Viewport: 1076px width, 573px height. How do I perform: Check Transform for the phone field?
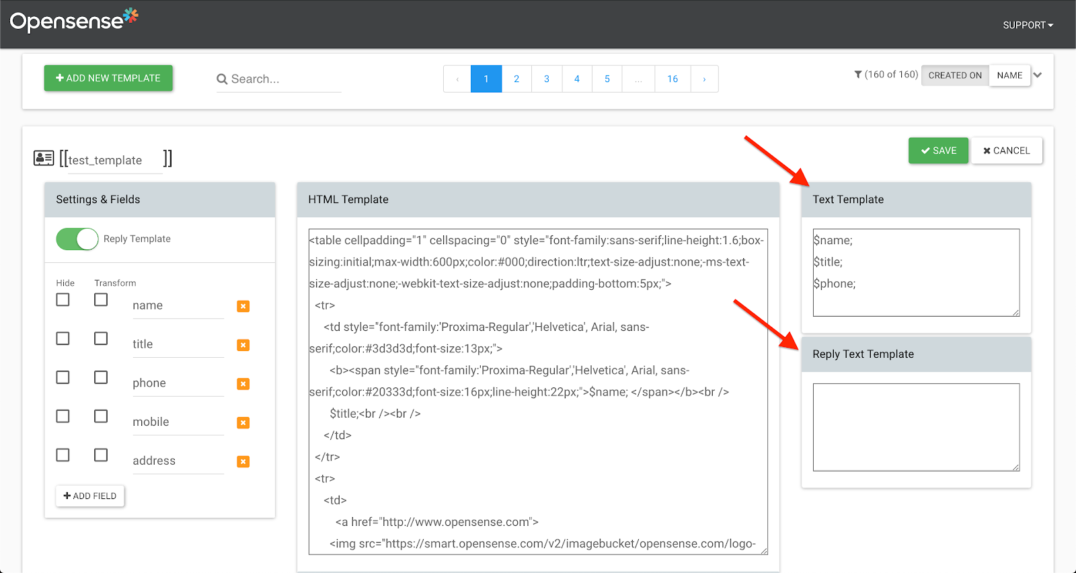pos(101,377)
